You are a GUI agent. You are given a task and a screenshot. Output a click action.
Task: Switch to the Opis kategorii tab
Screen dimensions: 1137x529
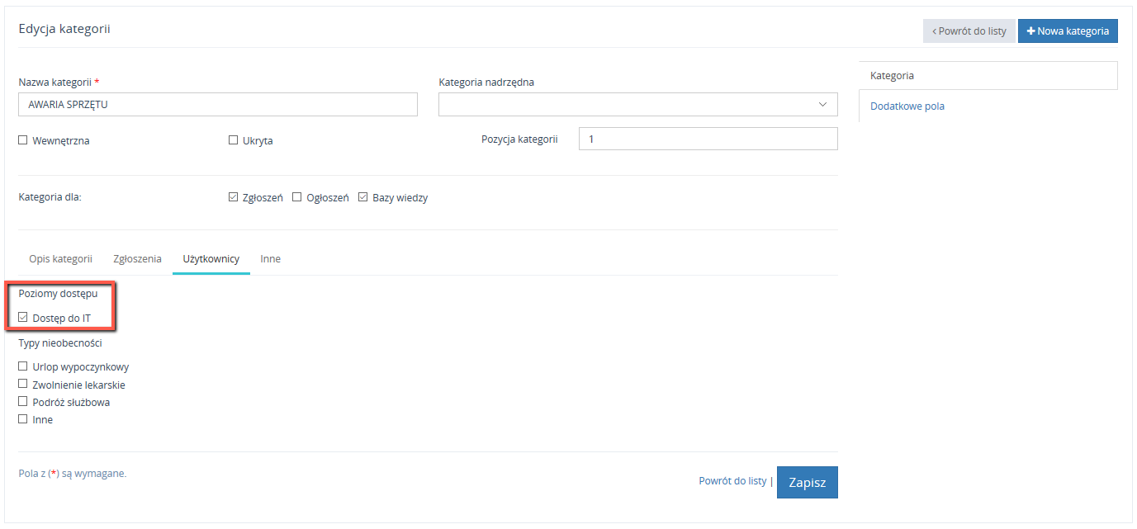[60, 259]
